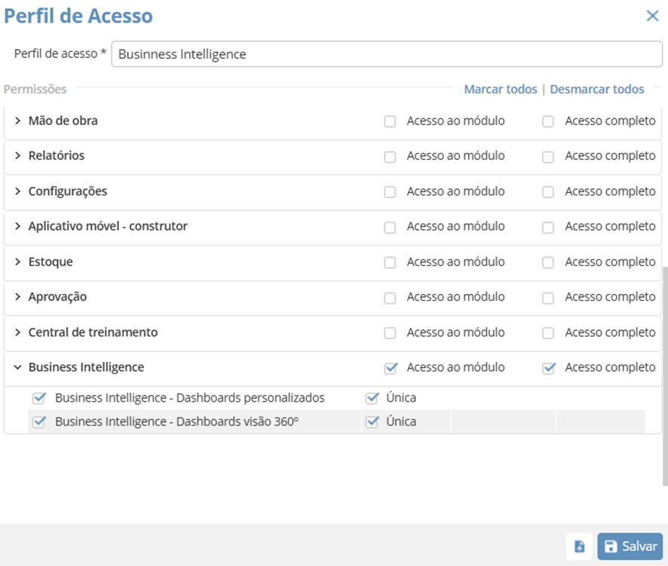Close the Perfil de Acesso dialog
Viewport: 668px width, 566px height.
tap(652, 16)
